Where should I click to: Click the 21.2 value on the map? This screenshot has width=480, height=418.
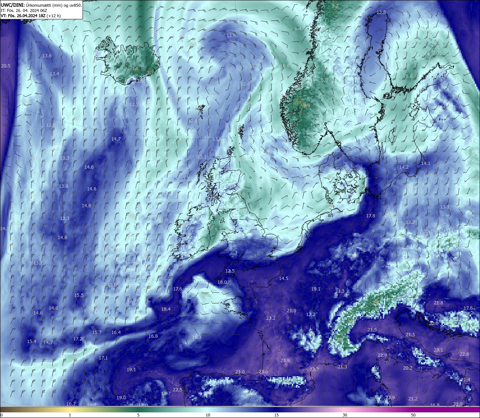tap(413, 399)
